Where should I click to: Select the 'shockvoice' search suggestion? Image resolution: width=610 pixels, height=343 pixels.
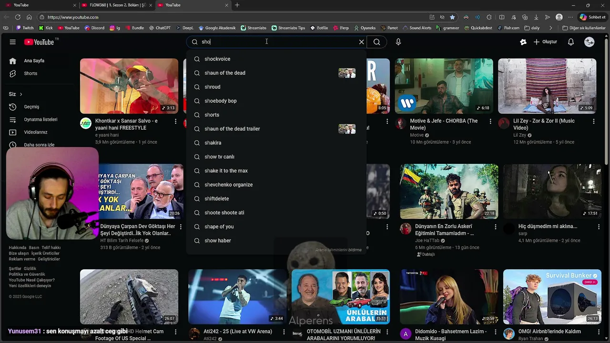[x=276, y=59]
